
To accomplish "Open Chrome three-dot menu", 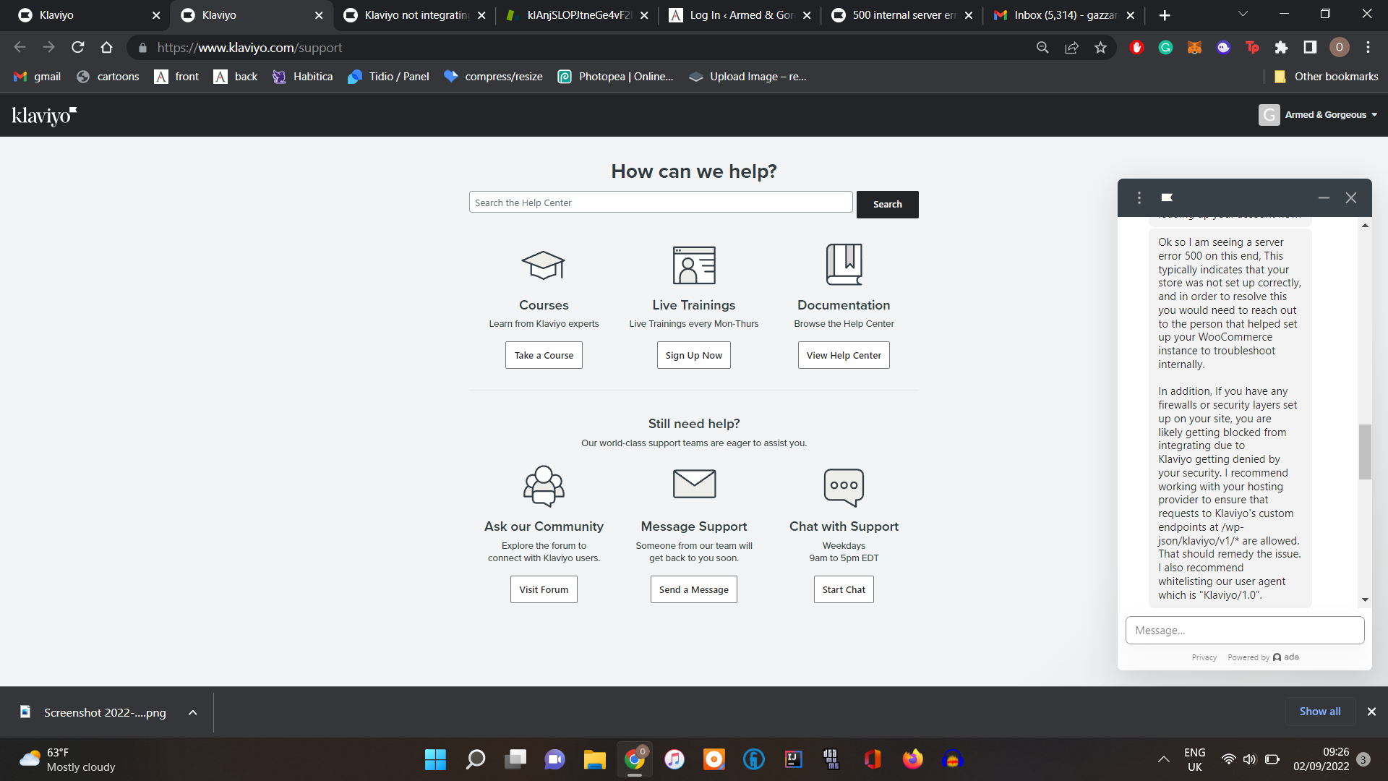I will click(x=1368, y=47).
